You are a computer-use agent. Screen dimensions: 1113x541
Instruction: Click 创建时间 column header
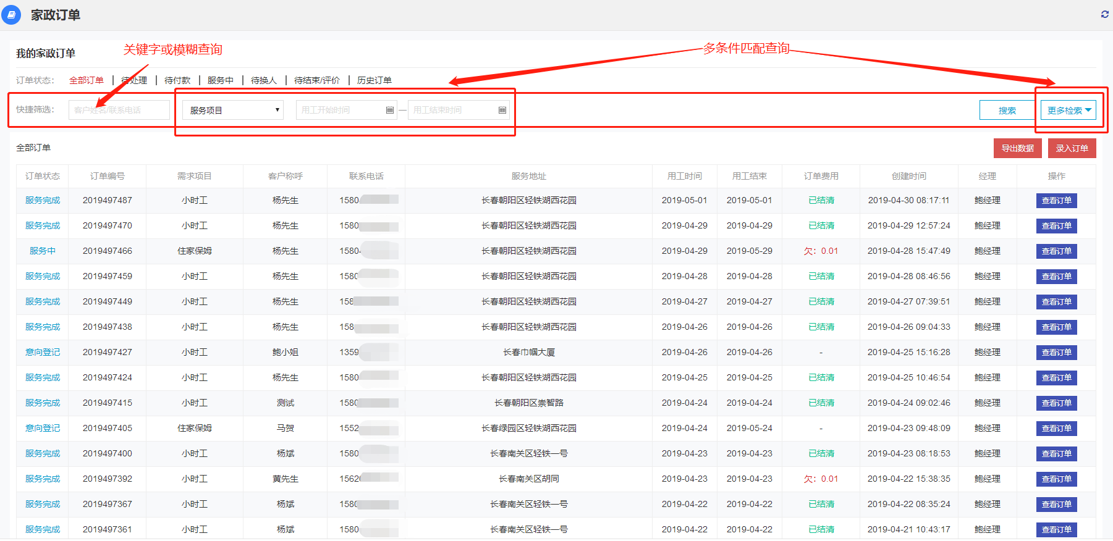(909, 176)
